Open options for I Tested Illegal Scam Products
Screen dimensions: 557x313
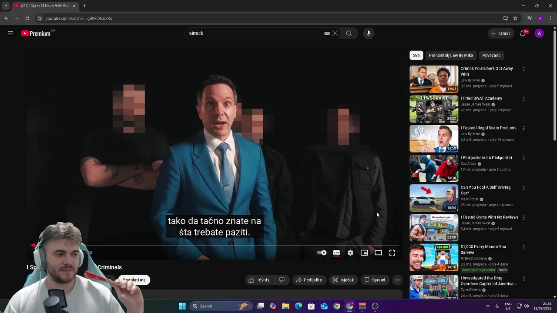(524, 129)
